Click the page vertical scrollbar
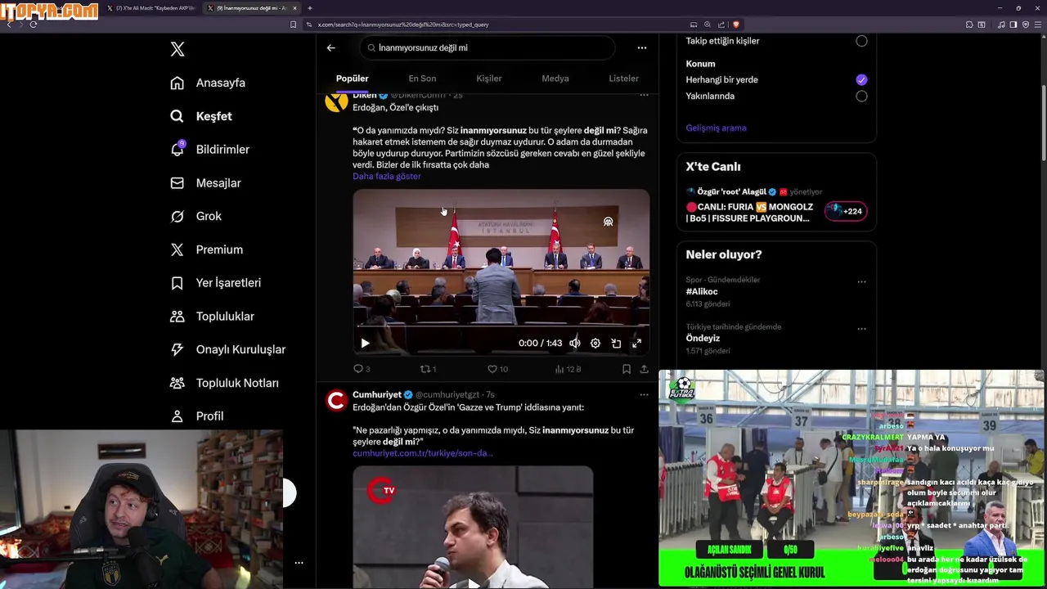 [1043, 123]
